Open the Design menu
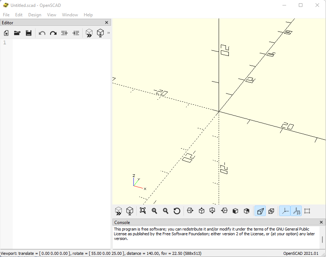This screenshot has width=326, height=257. [35, 15]
